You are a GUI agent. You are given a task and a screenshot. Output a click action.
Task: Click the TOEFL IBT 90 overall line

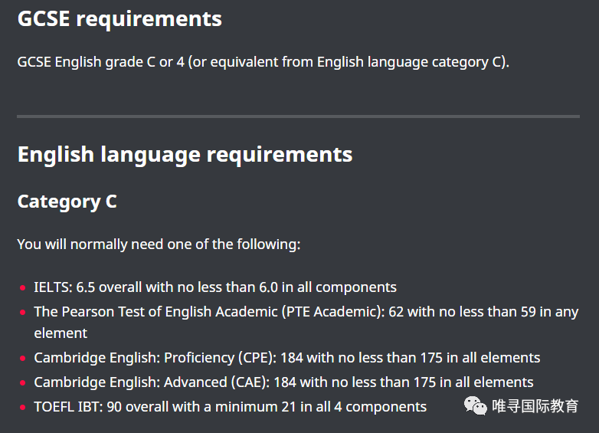pos(230,407)
